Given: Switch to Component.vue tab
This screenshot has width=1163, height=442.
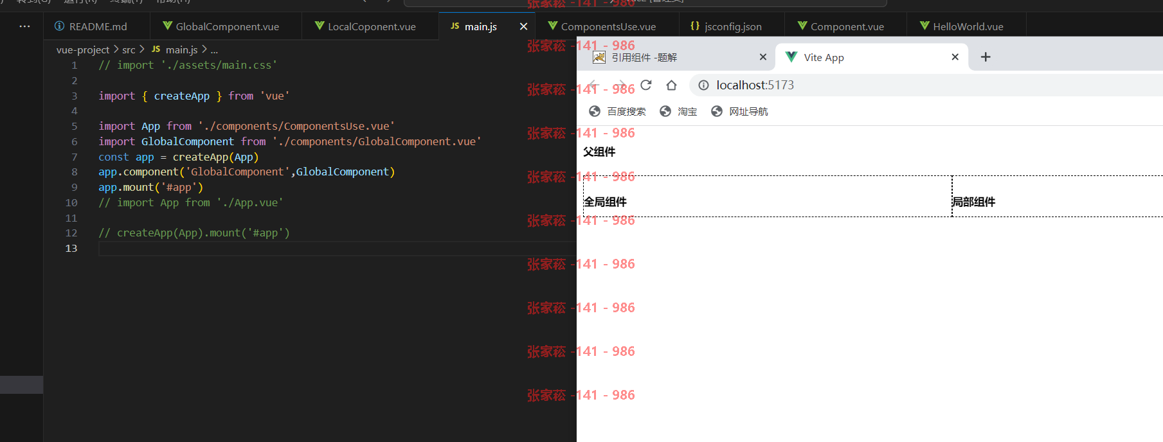Looking at the screenshot, I should coord(846,26).
